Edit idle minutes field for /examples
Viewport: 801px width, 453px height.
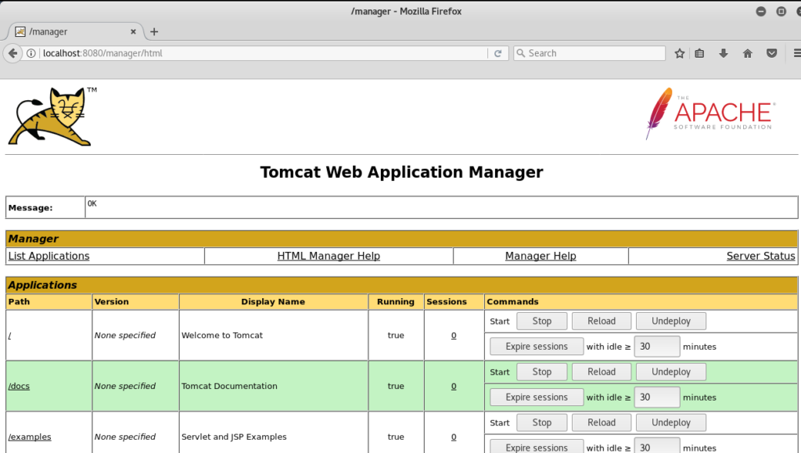click(x=657, y=446)
